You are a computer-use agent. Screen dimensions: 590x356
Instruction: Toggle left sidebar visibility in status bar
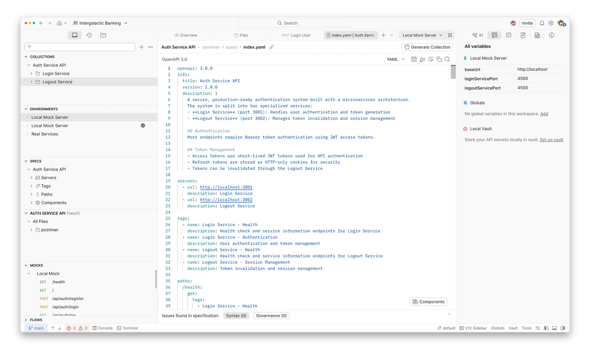[x=546, y=328]
